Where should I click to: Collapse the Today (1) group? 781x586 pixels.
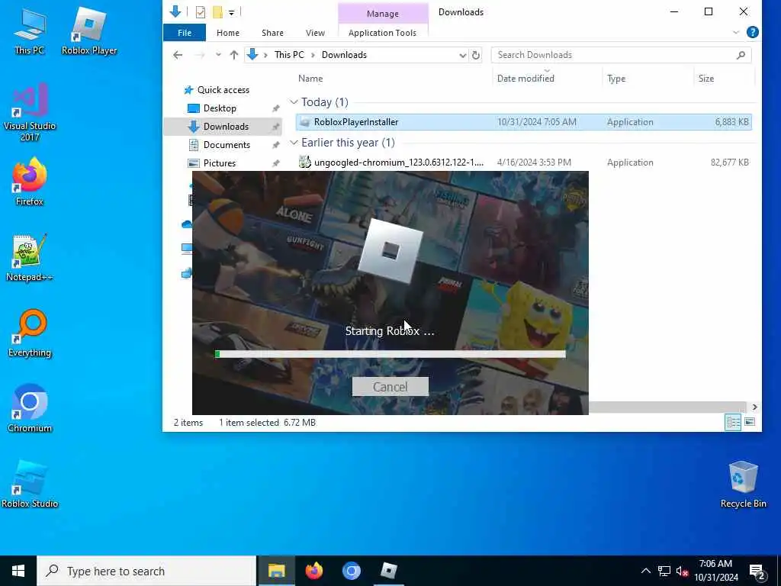[294, 102]
